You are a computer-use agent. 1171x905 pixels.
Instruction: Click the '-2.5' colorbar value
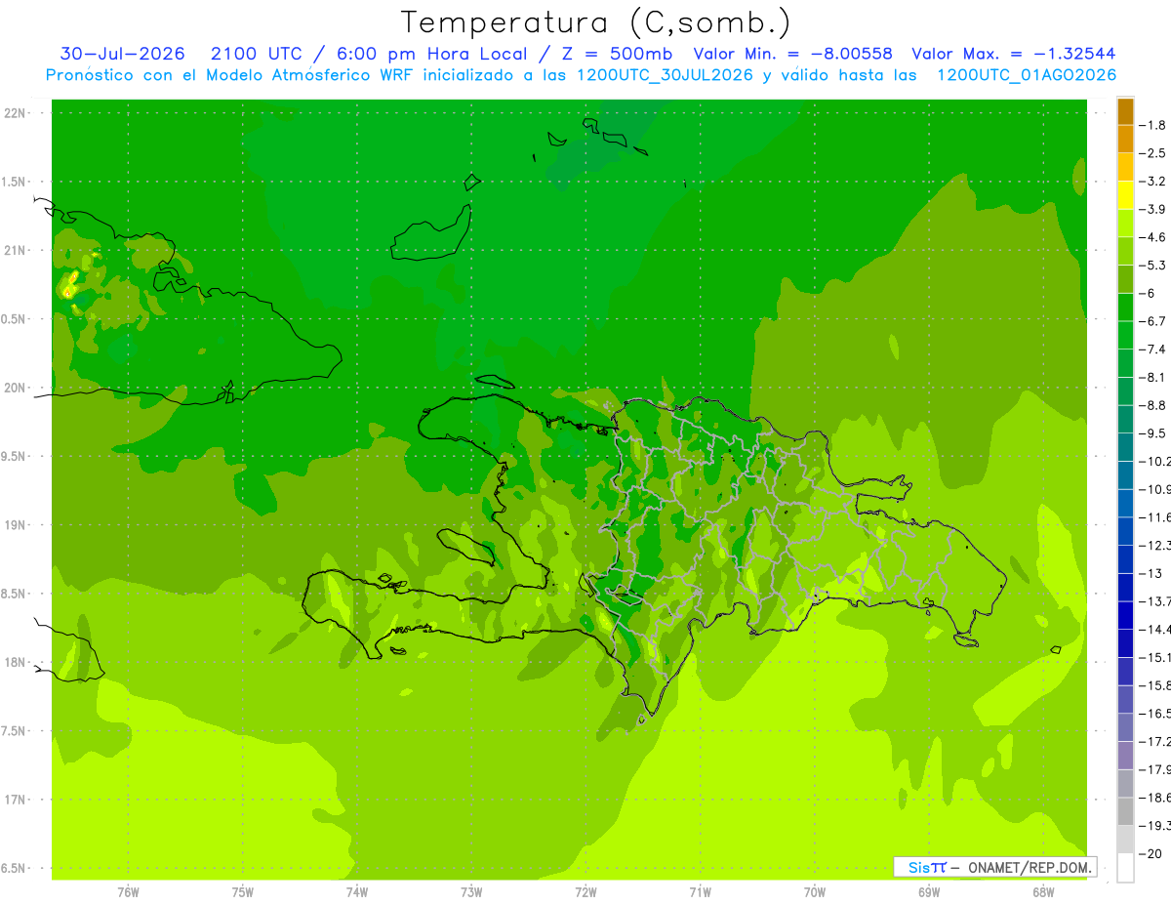[x=1151, y=153]
